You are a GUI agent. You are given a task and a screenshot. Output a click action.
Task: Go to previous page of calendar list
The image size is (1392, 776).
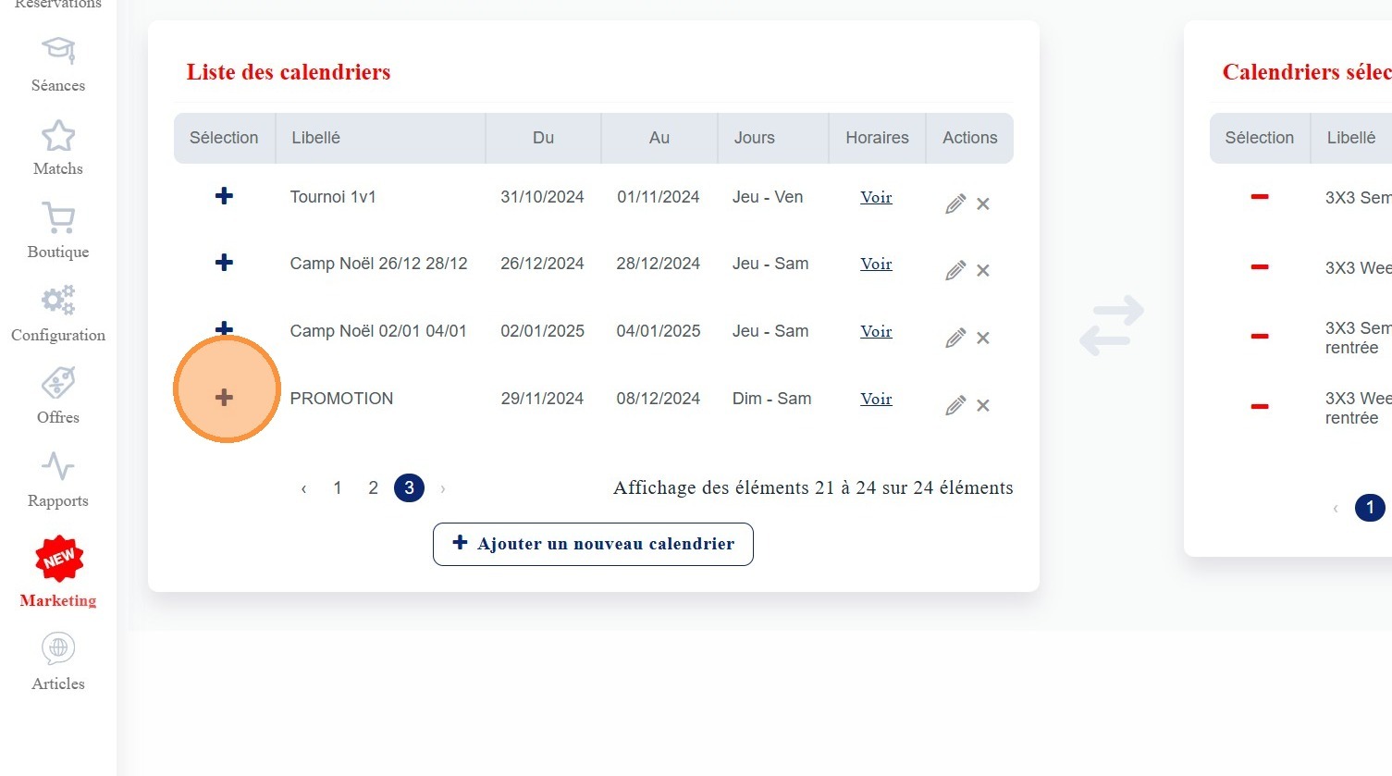tap(303, 488)
